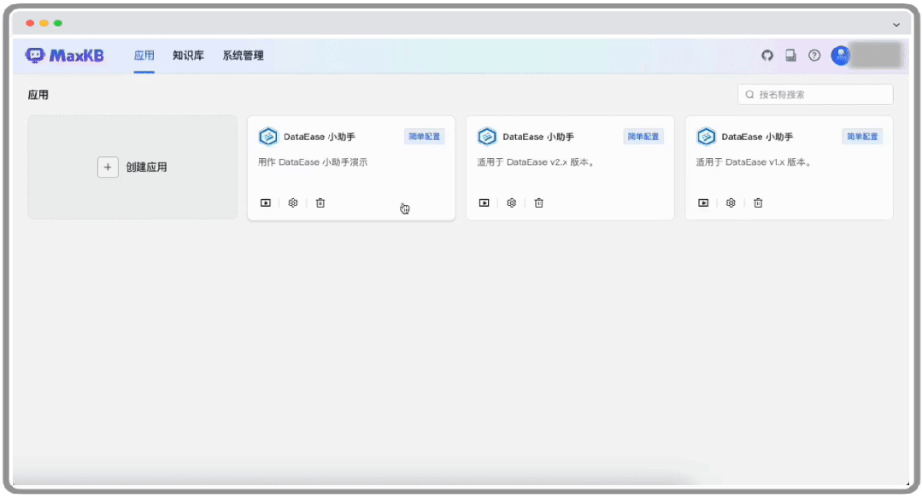
Task: Switch to the 应用 tab
Action: pyautogui.click(x=144, y=56)
